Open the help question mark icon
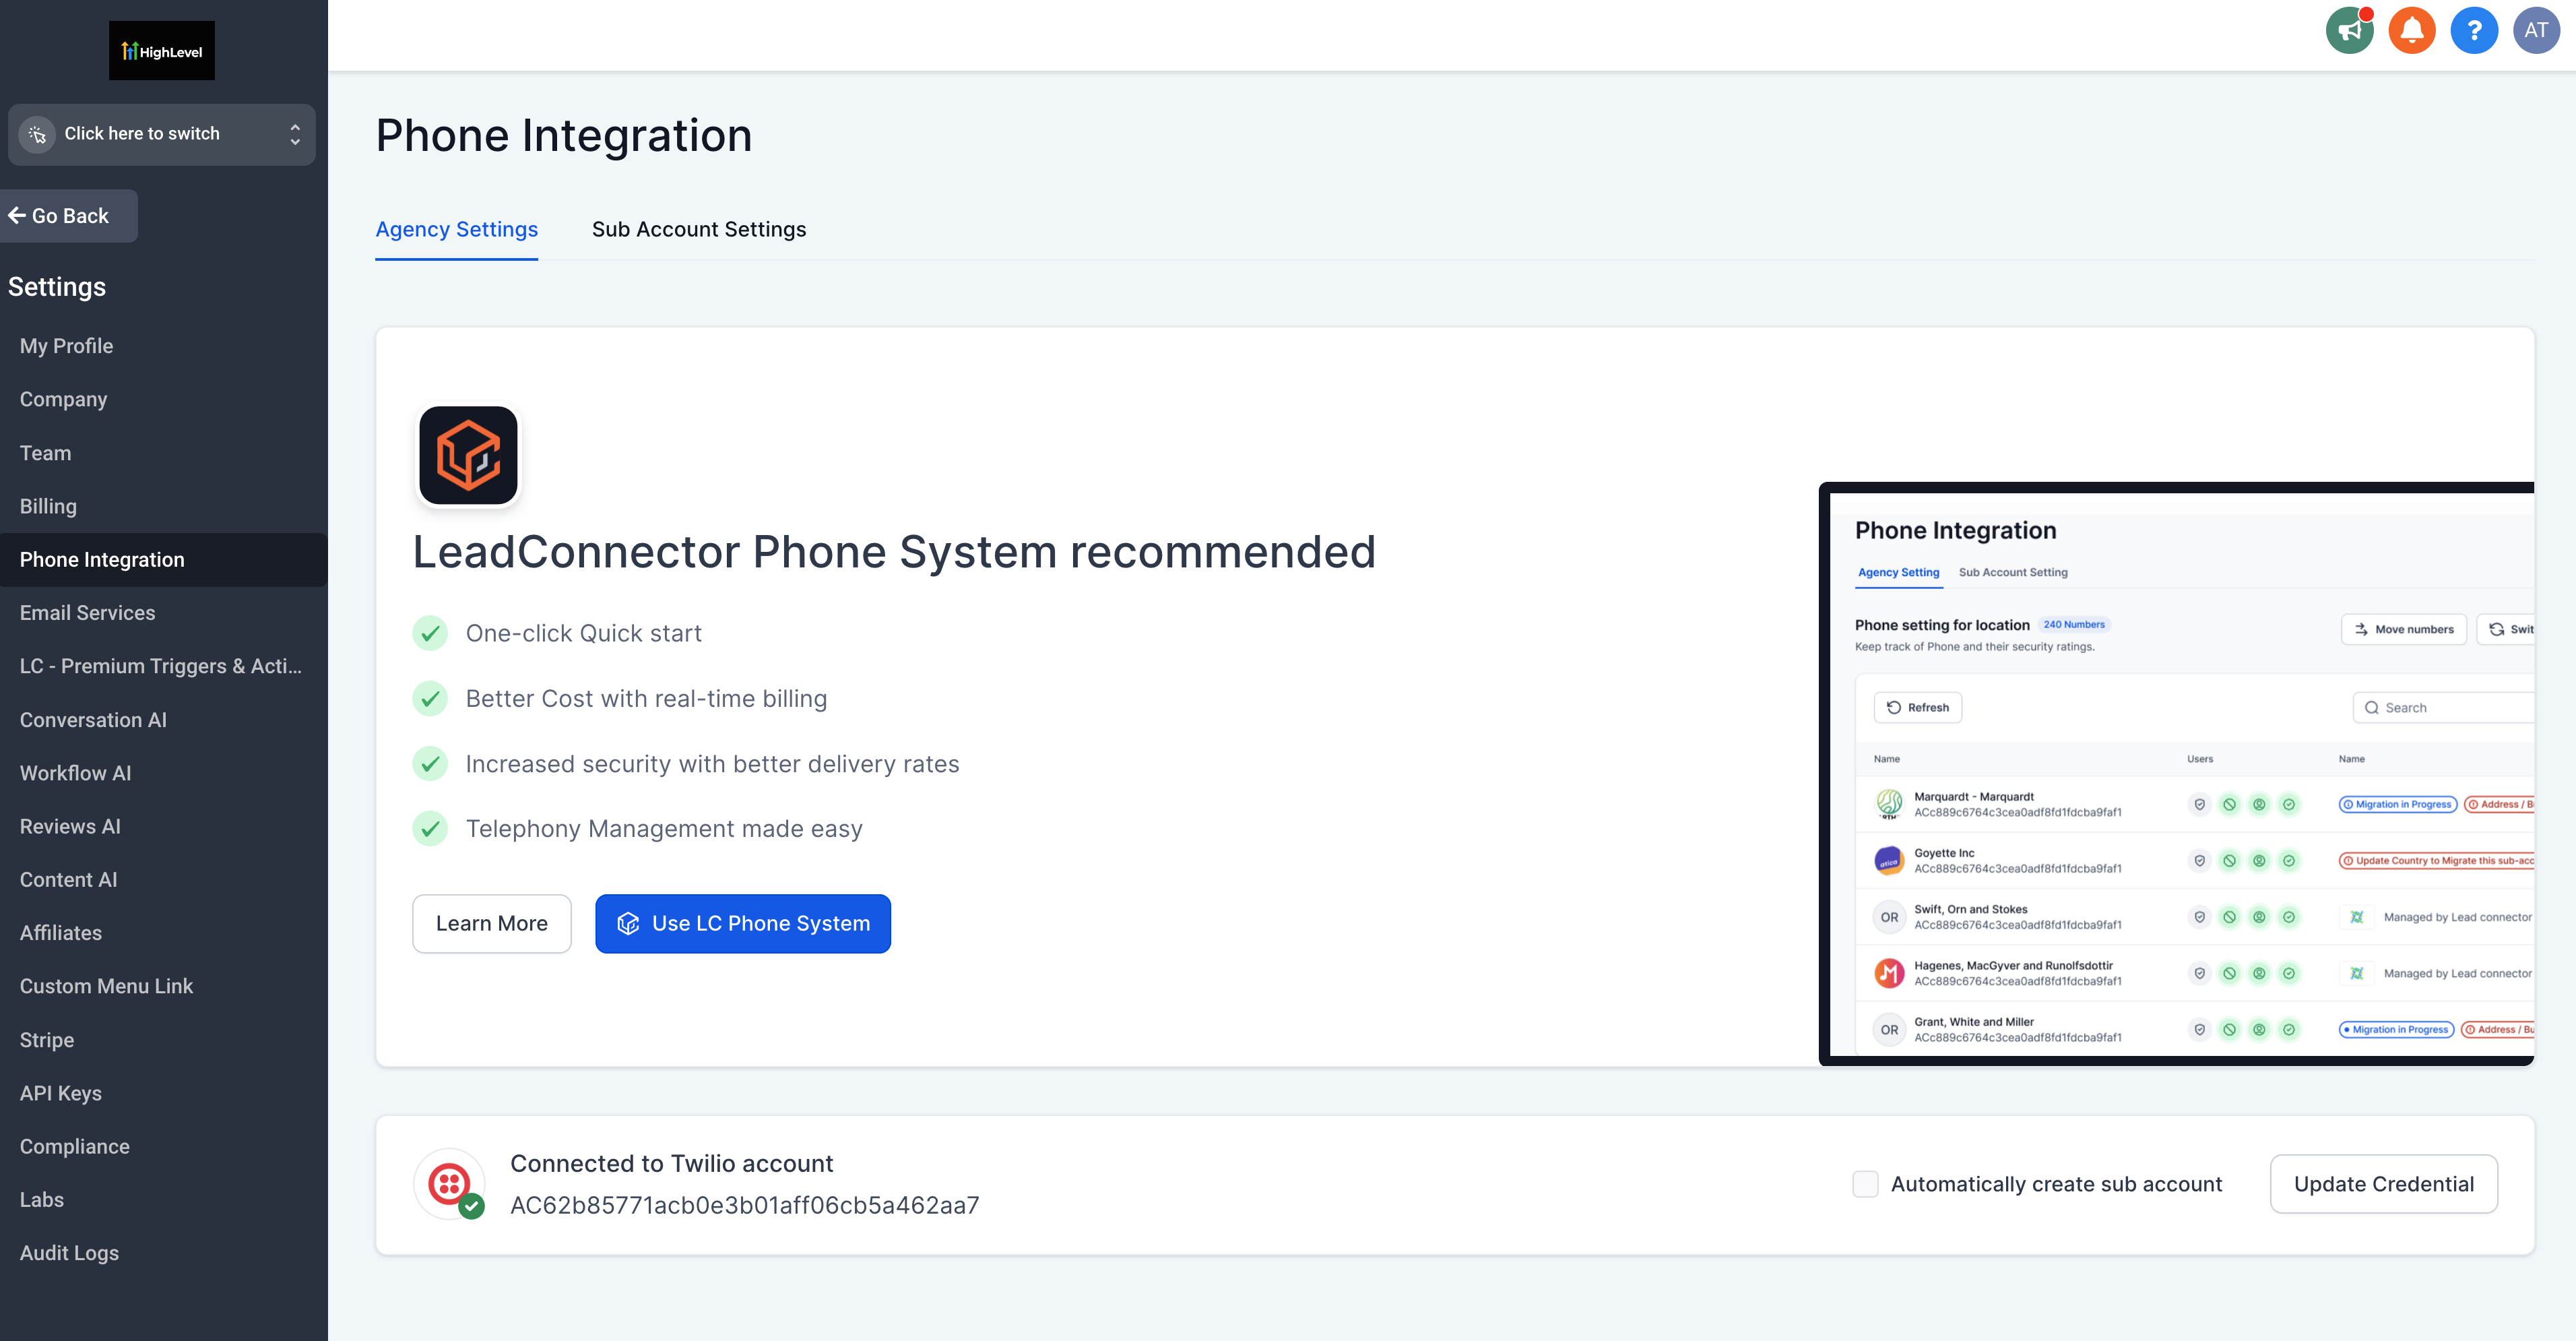The height and width of the screenshot is (1341, 2576). (2474, 30)
